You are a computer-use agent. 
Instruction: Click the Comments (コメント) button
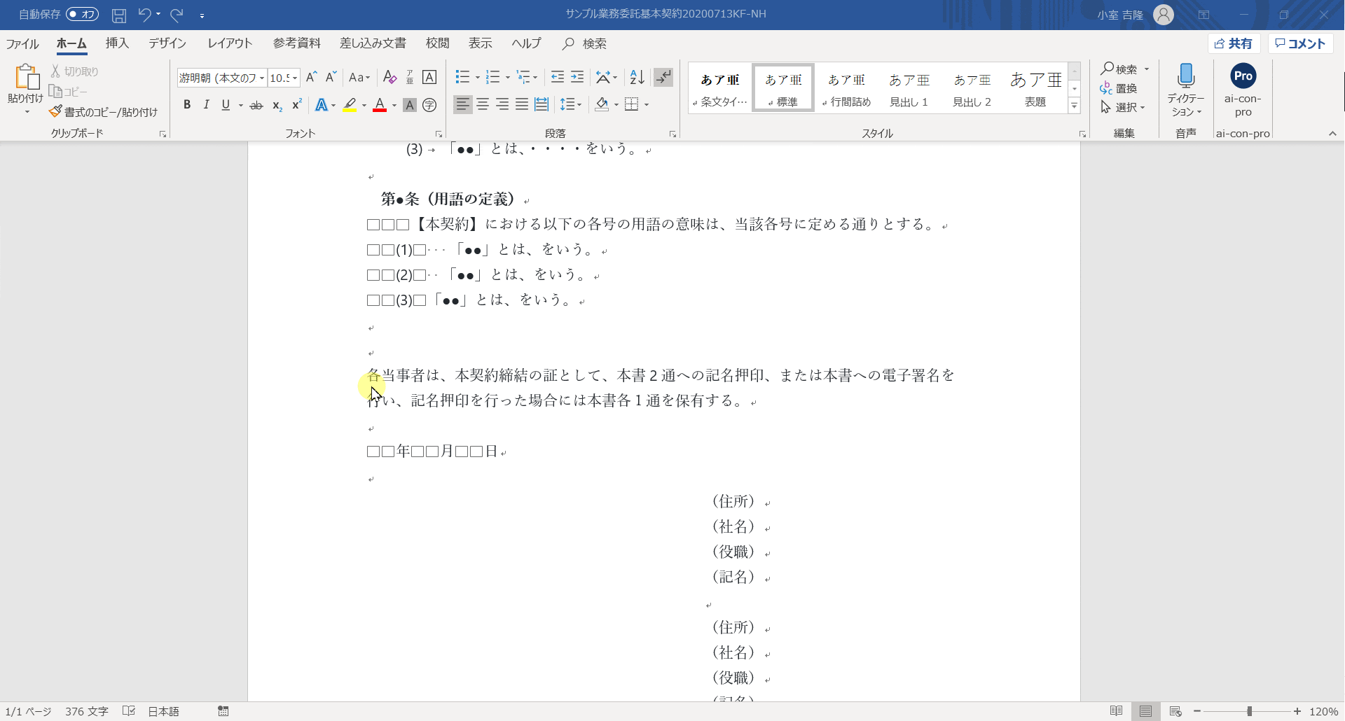point(1300,43)
